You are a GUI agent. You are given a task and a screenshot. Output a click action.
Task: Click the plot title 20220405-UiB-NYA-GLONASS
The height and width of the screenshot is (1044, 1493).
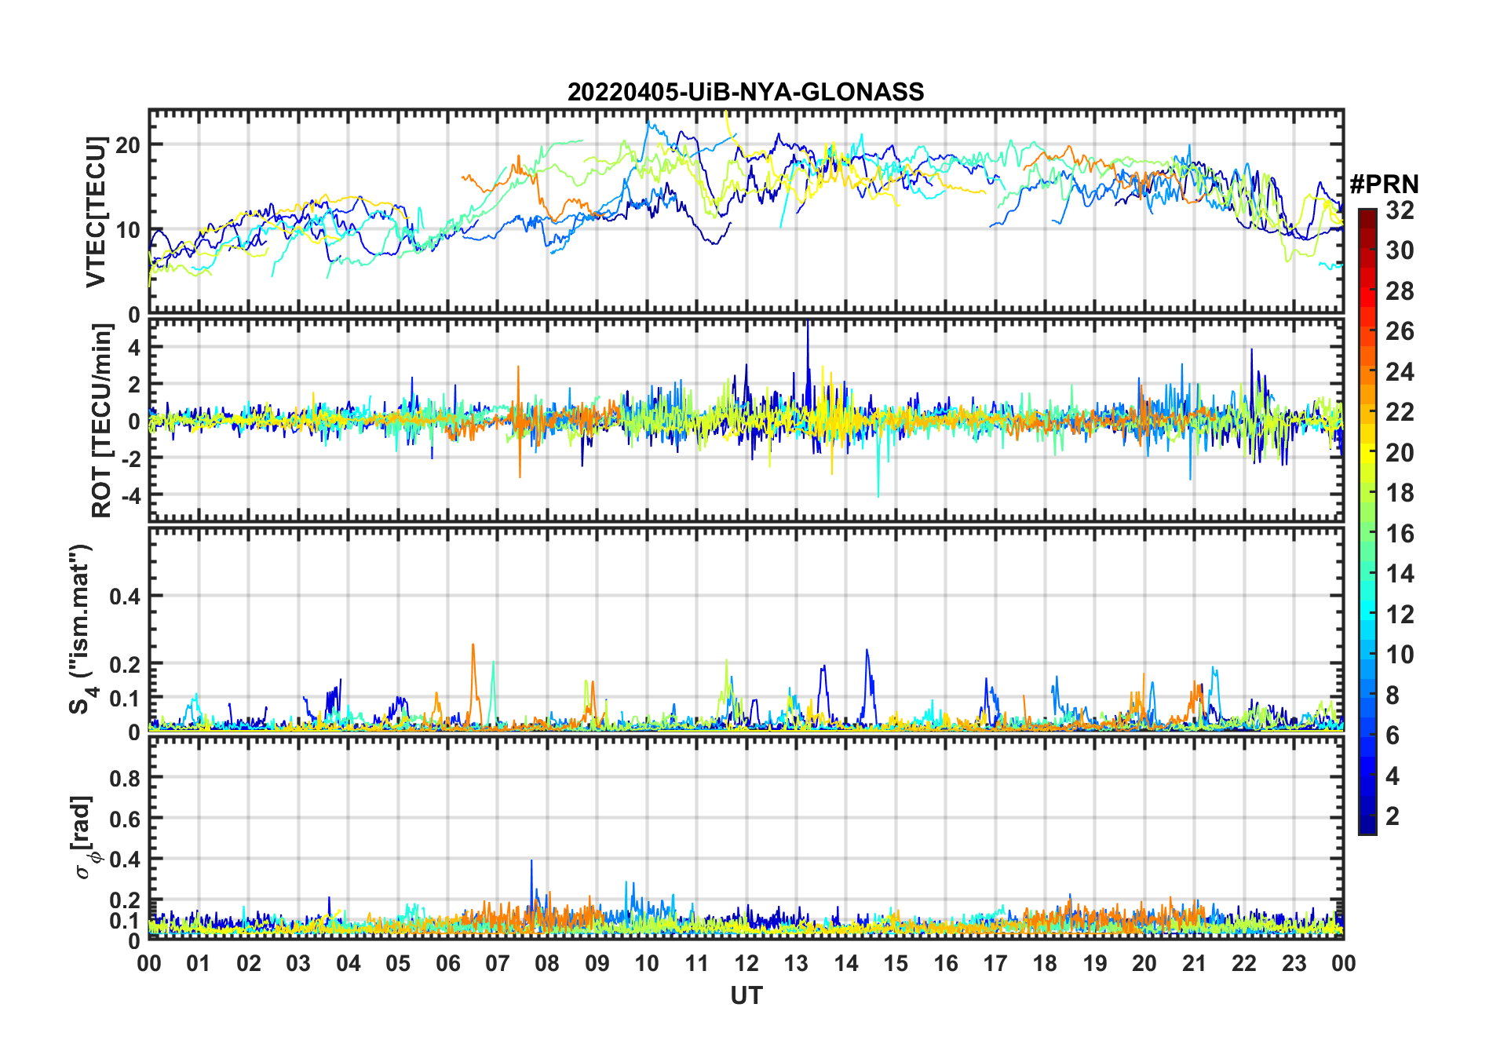point(746,92)
